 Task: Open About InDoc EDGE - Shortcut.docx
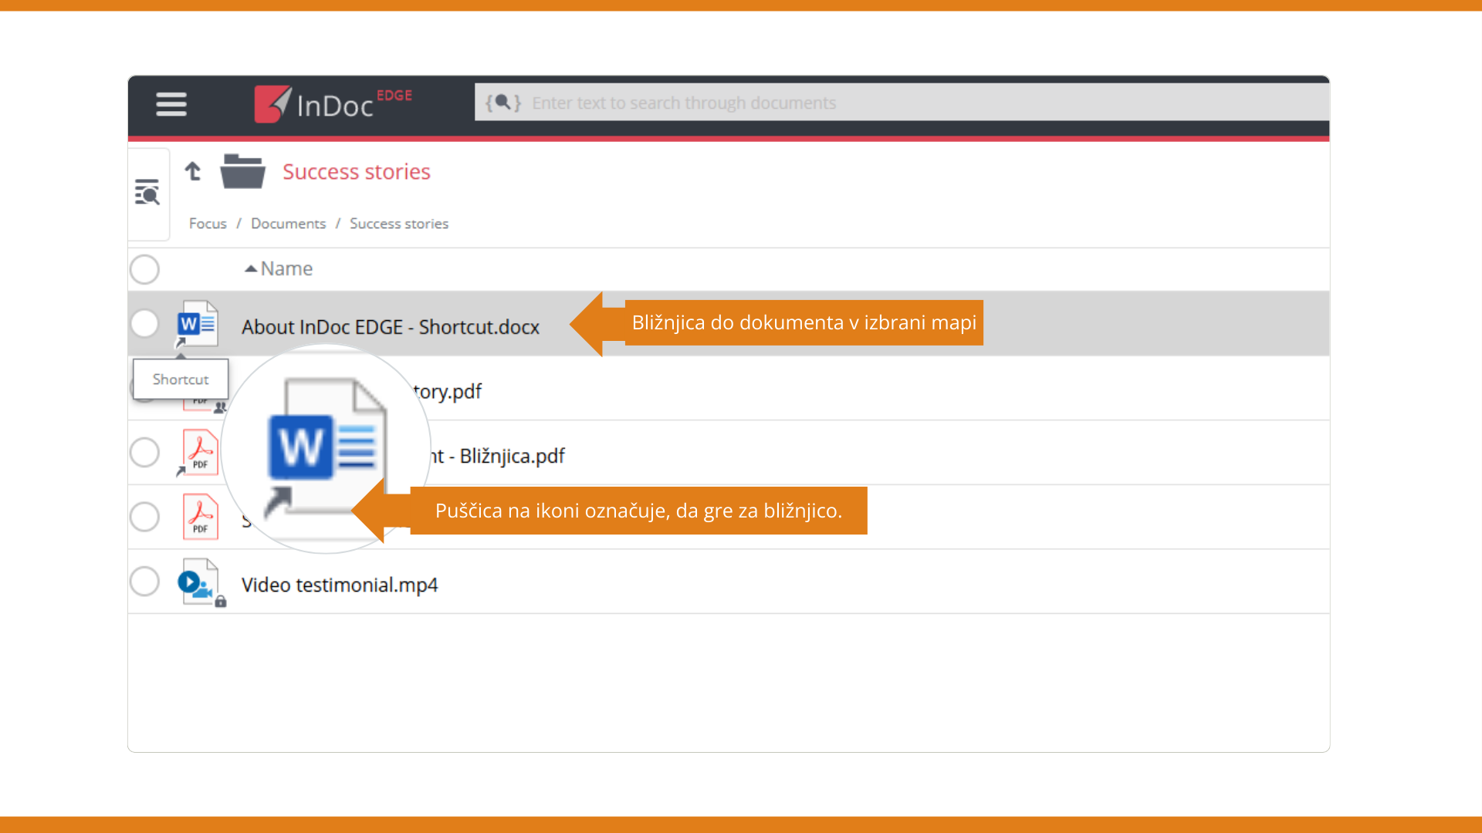(390, 327)
